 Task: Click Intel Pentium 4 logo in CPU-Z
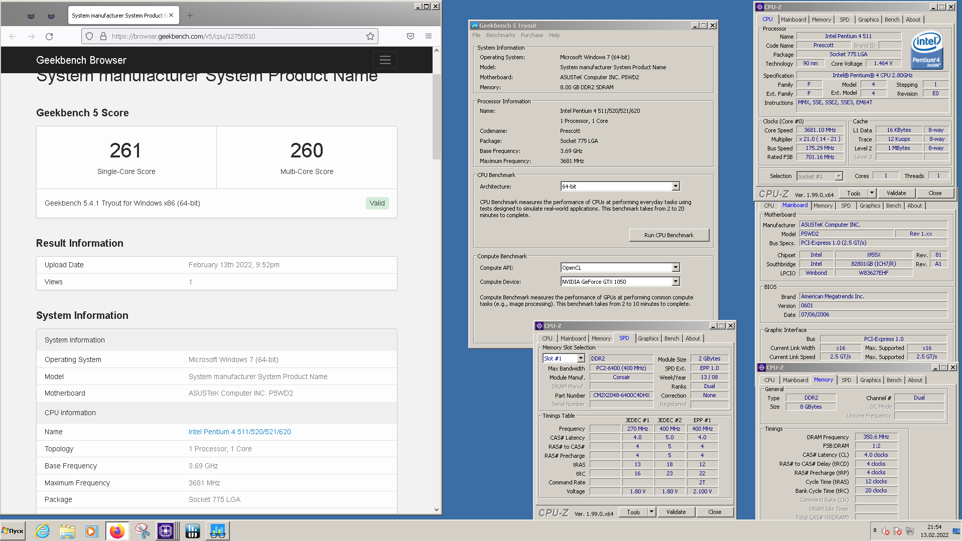click(x=927, y=50)
